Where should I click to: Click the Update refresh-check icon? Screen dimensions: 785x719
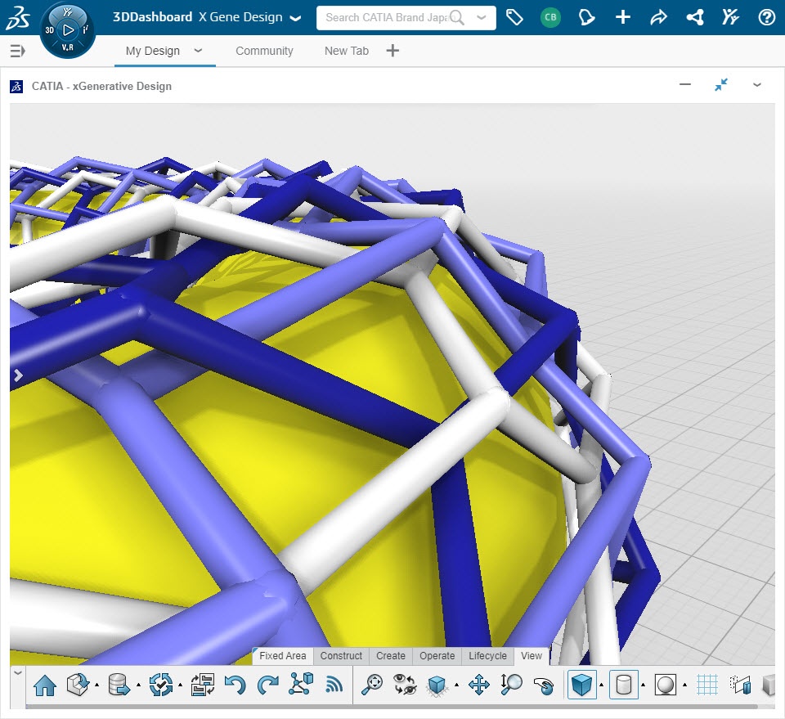click(161, 685)
